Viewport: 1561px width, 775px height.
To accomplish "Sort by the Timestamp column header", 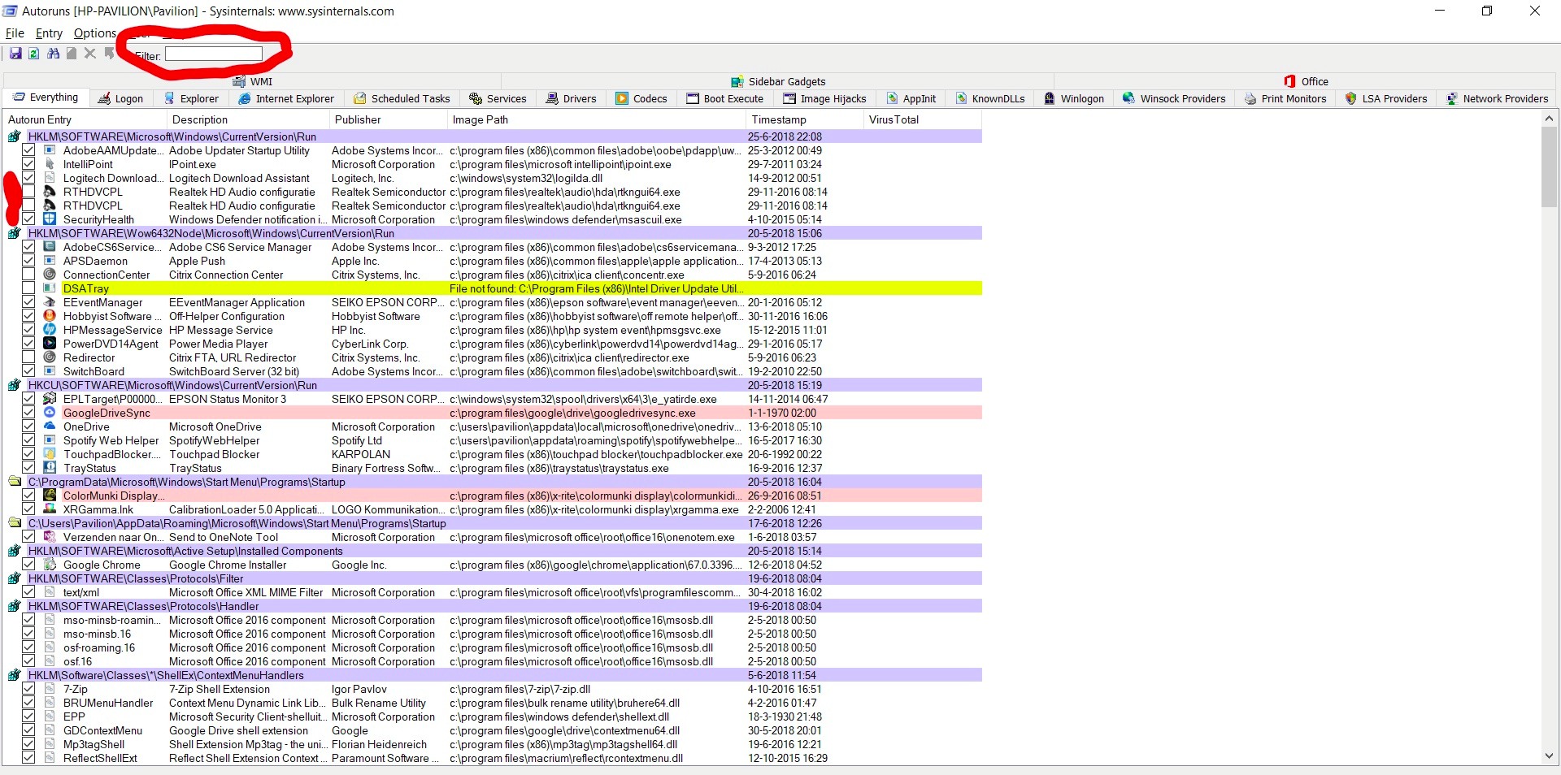I will 778,119.
